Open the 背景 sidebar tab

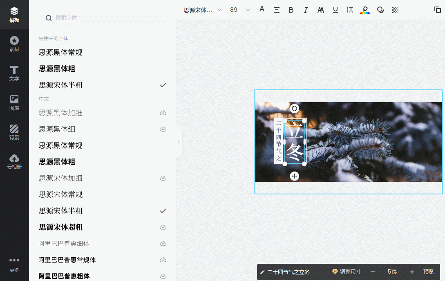pos(14,132)
